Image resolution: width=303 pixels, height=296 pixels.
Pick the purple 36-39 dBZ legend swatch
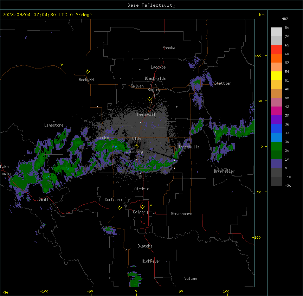276,120
